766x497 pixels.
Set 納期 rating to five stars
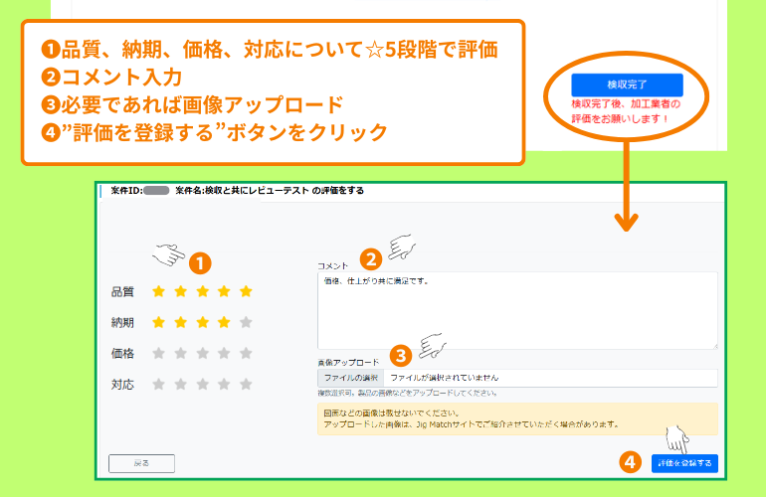(x=247, y=322)
